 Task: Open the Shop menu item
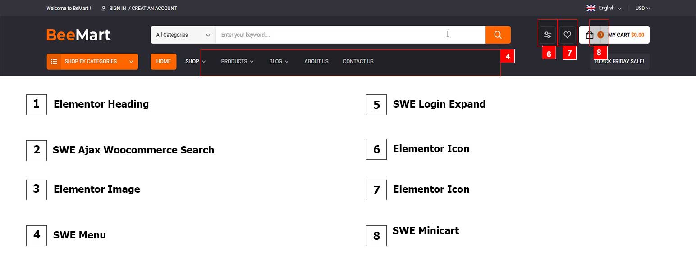195,62
